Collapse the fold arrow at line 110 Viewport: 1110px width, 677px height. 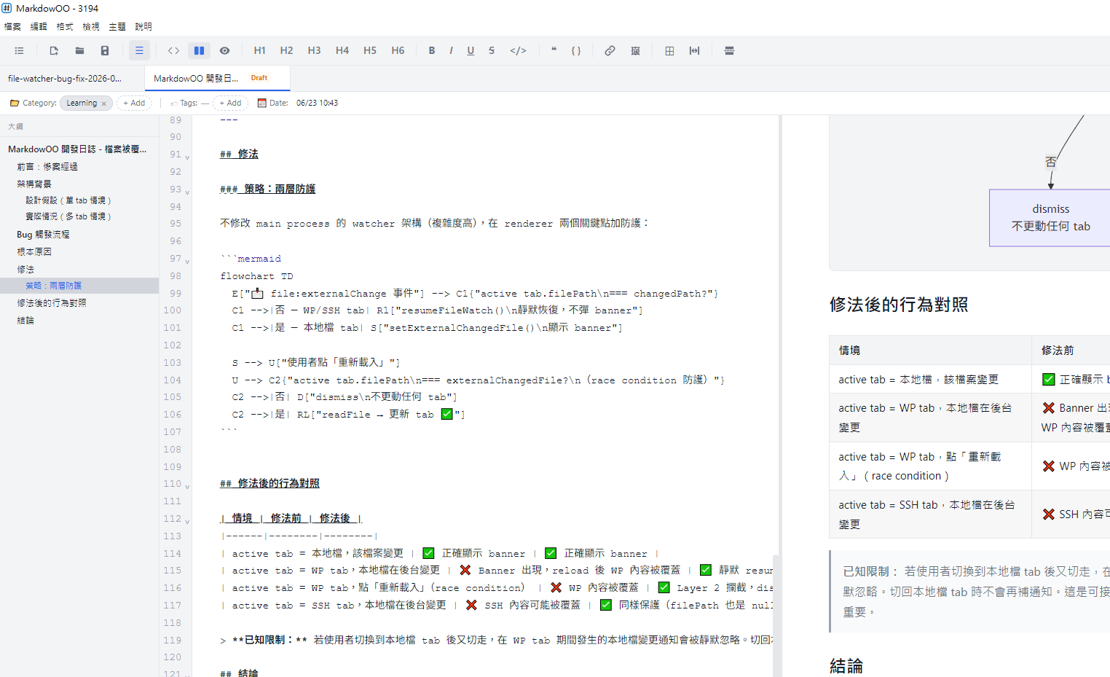[x=187, y=486]
